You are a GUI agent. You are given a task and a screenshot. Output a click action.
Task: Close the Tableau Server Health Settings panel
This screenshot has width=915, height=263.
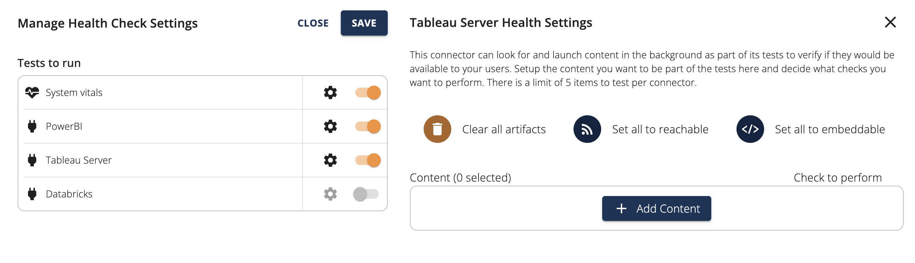890,22
